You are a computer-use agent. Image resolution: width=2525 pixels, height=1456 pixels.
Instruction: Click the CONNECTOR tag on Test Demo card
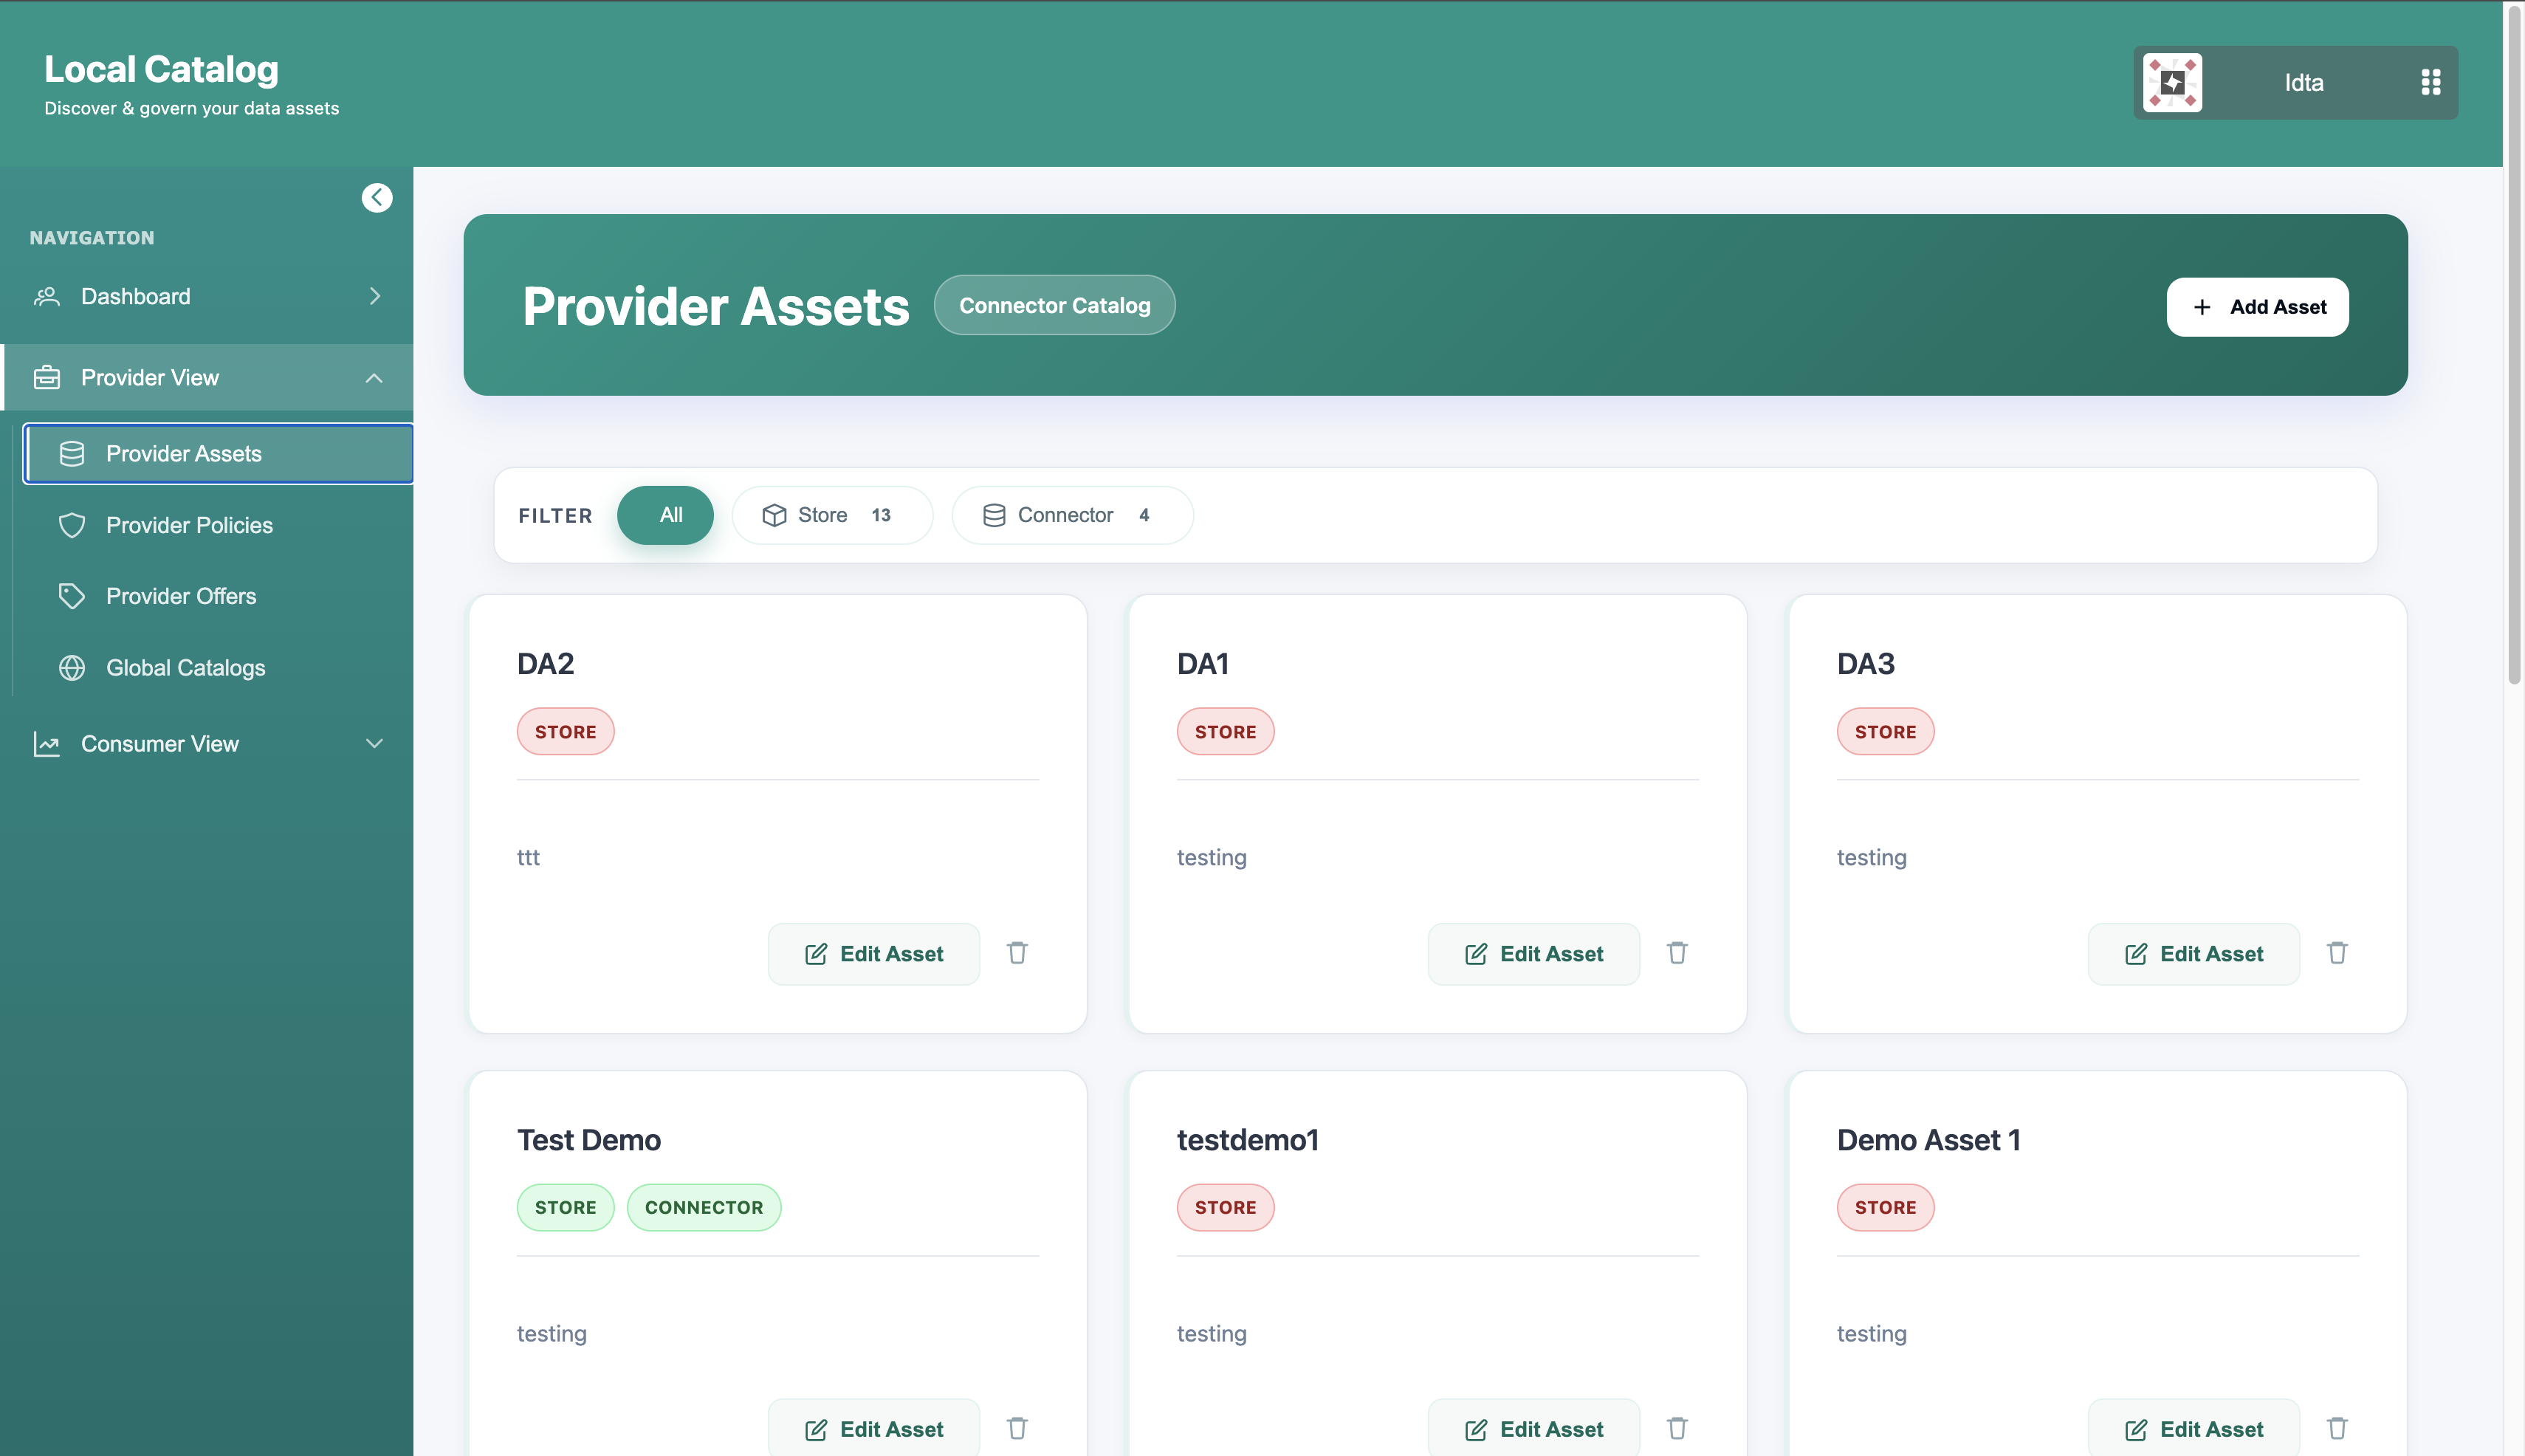[704, 1207]
